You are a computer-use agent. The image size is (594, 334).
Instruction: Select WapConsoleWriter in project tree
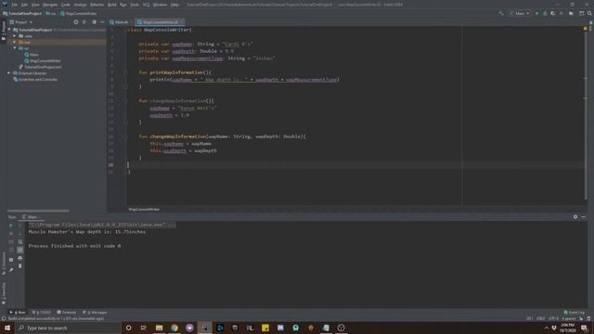43,60
